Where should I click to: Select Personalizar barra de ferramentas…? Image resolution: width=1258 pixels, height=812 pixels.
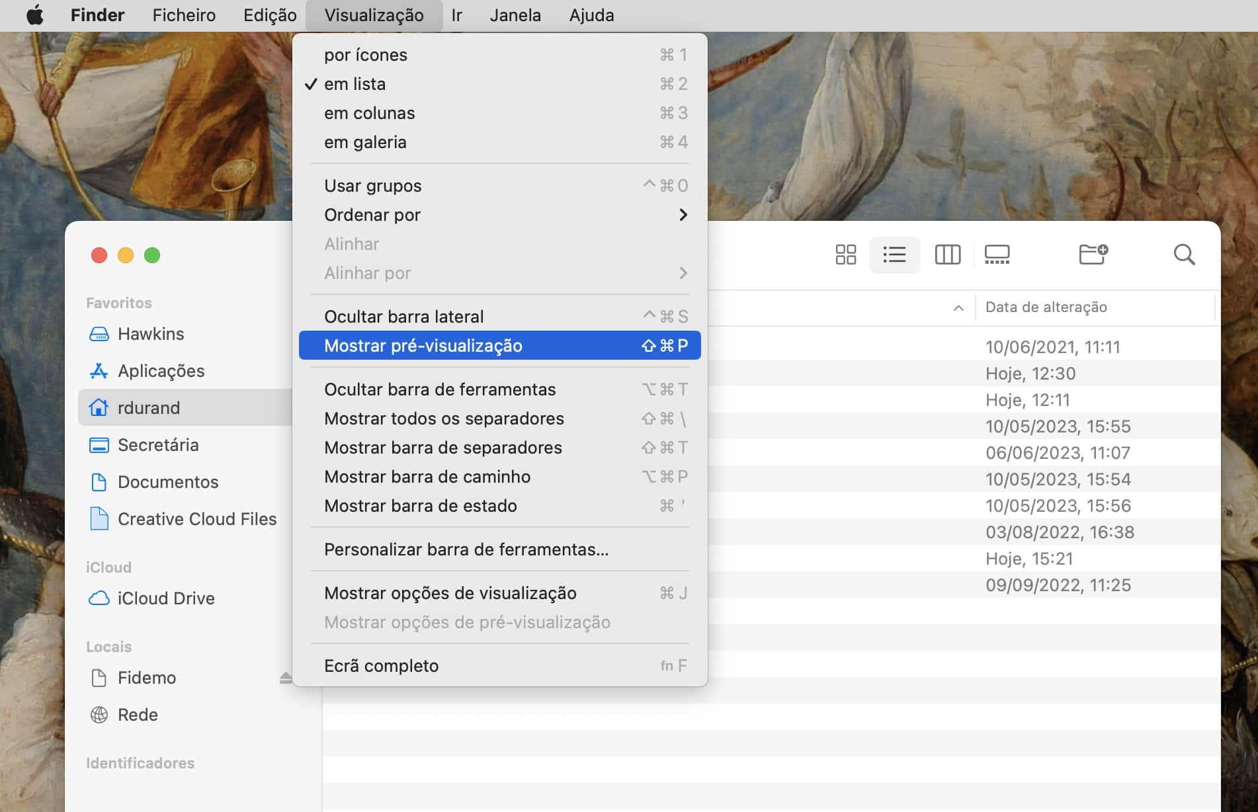click(499, 549)
